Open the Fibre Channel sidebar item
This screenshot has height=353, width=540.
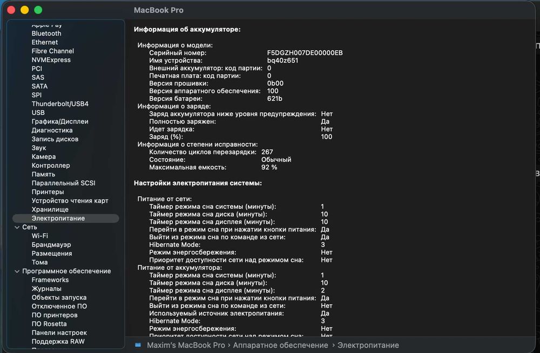(53, 51)
